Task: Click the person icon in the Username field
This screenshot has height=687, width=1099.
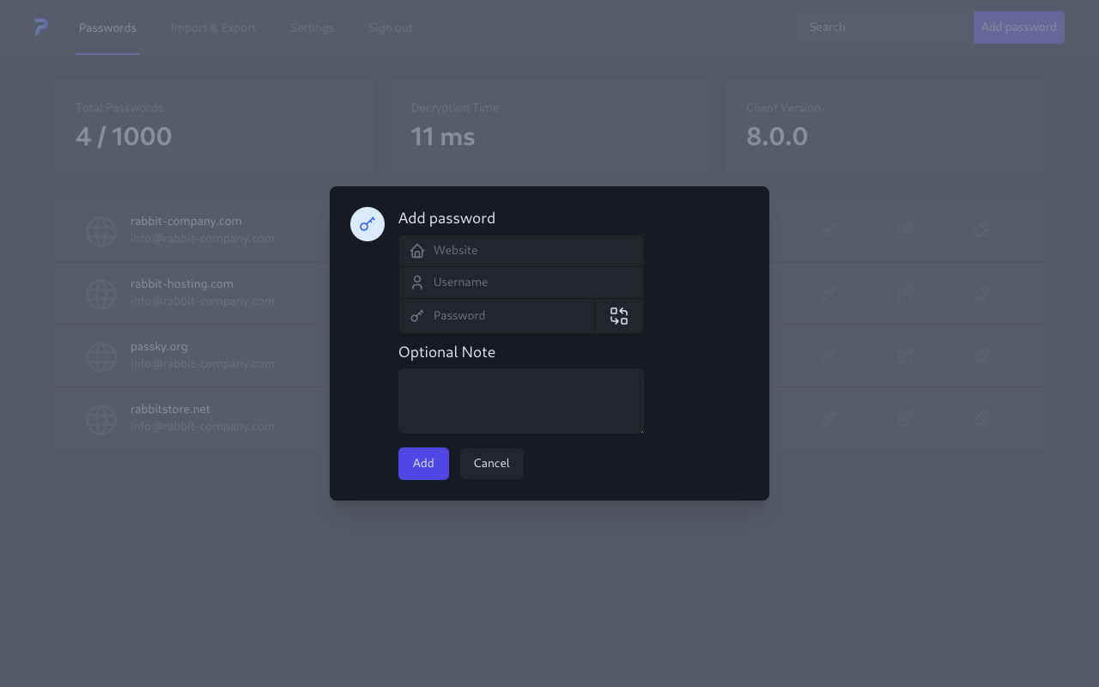Action: pos(417,283)
